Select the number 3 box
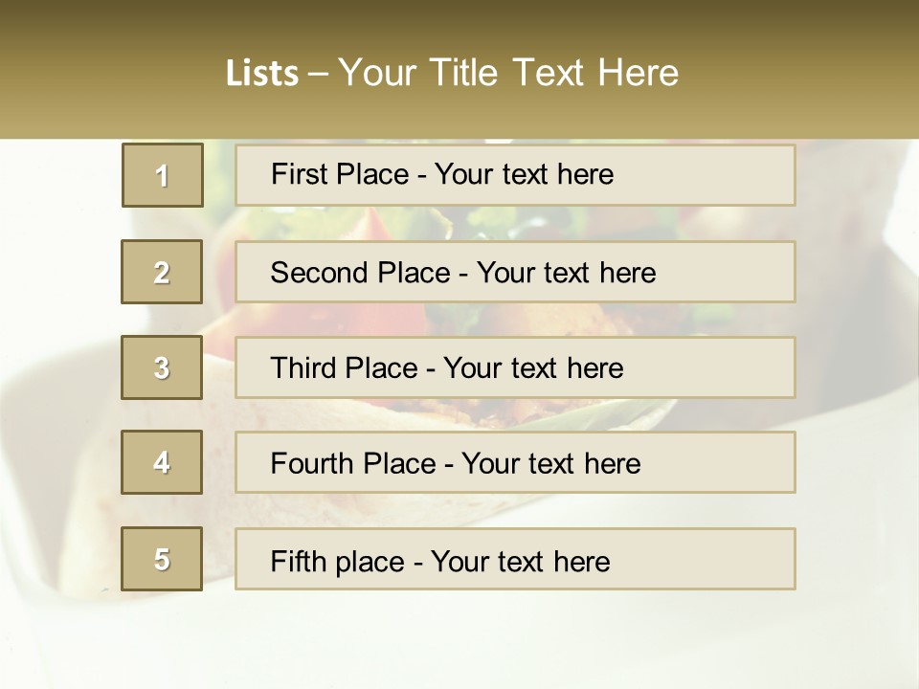The image size is (919, 689). 162,367
